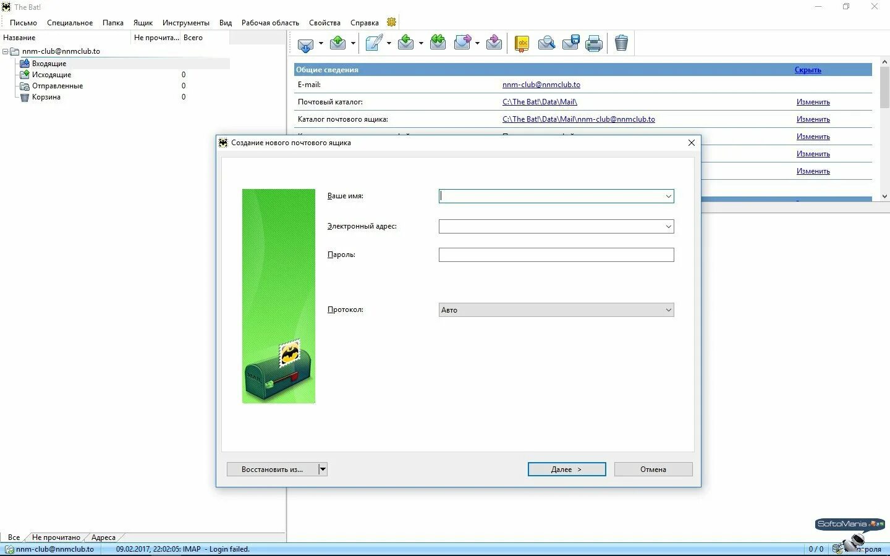This screenshot has width=890, height=556.
Task: Click the Всего column header
Action: [205, 38]
